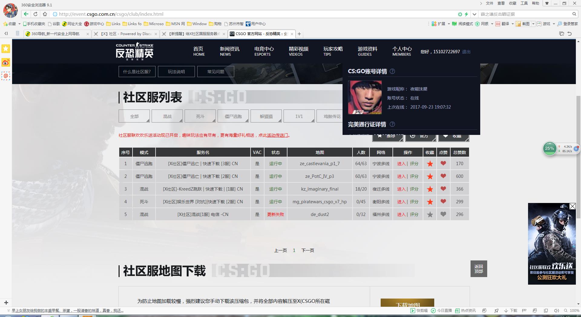Click the help icon beside CS:GO账号详情
Viewport: 581px width, 317px height.
pyautogui.click(x=392, y=71)
